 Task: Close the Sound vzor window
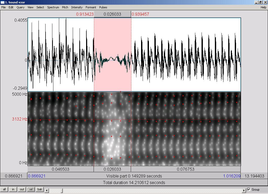265,2
